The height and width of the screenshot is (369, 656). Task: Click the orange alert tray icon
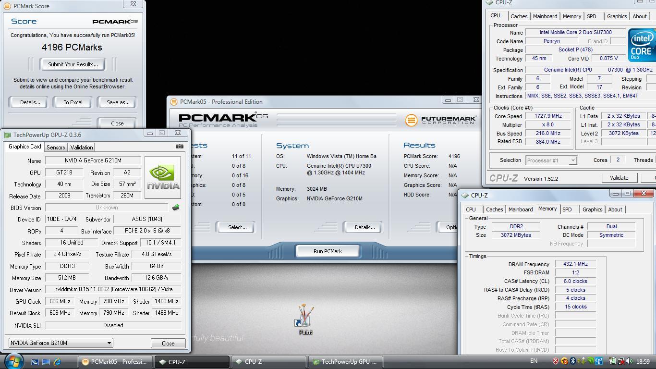[x=564, y=361]
